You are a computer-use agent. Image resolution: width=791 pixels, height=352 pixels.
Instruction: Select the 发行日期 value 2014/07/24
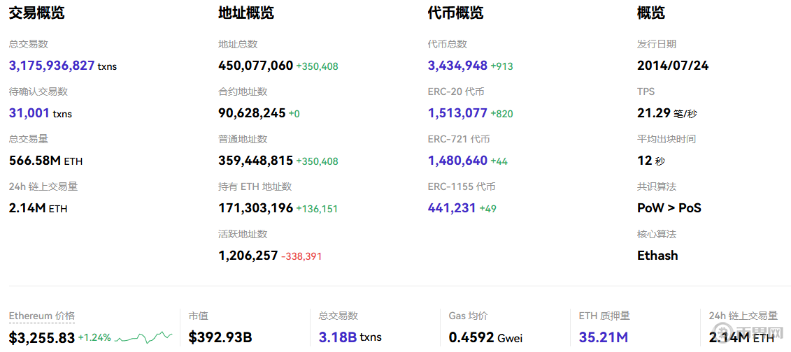click(672, 66)
